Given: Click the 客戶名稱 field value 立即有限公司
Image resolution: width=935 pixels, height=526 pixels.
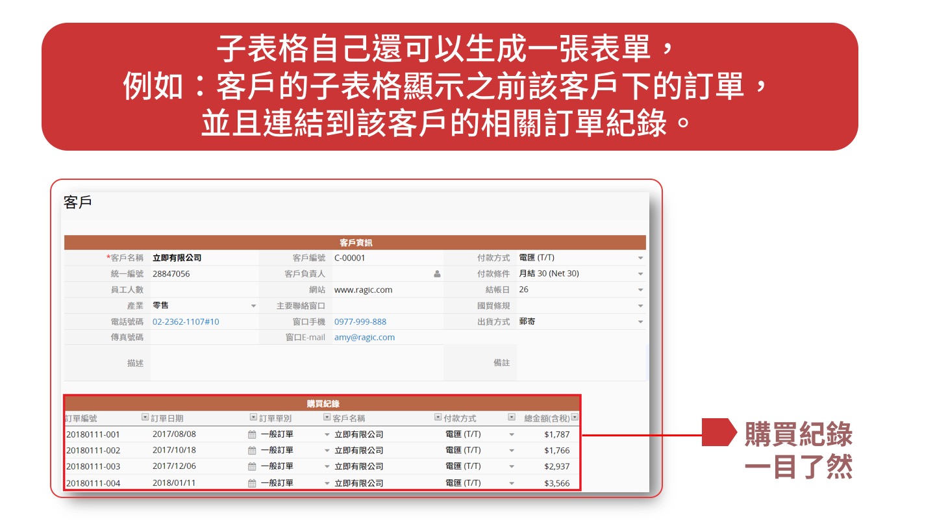Looking at the screenshot, I should tap(177, 258).
